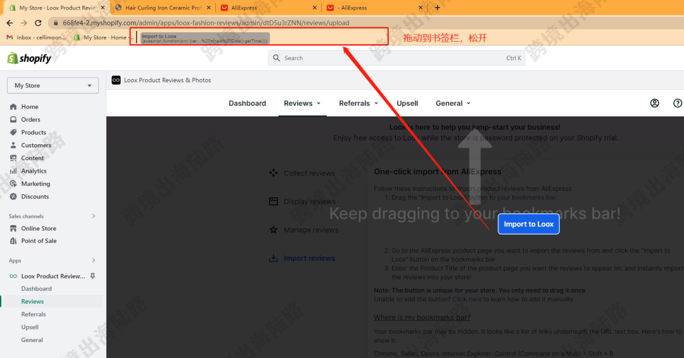Viewport: 684px width, 358px height.
Task: Open a new browser tab
Action: 437,8
